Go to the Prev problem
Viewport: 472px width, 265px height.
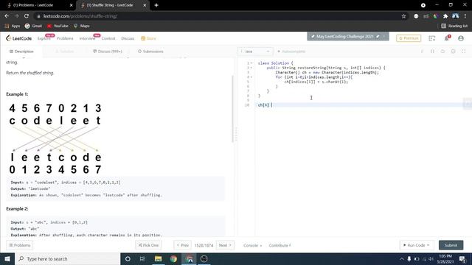(x=182, y=245)
